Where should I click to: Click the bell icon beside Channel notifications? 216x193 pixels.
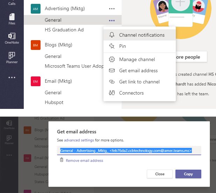(112, 35)
